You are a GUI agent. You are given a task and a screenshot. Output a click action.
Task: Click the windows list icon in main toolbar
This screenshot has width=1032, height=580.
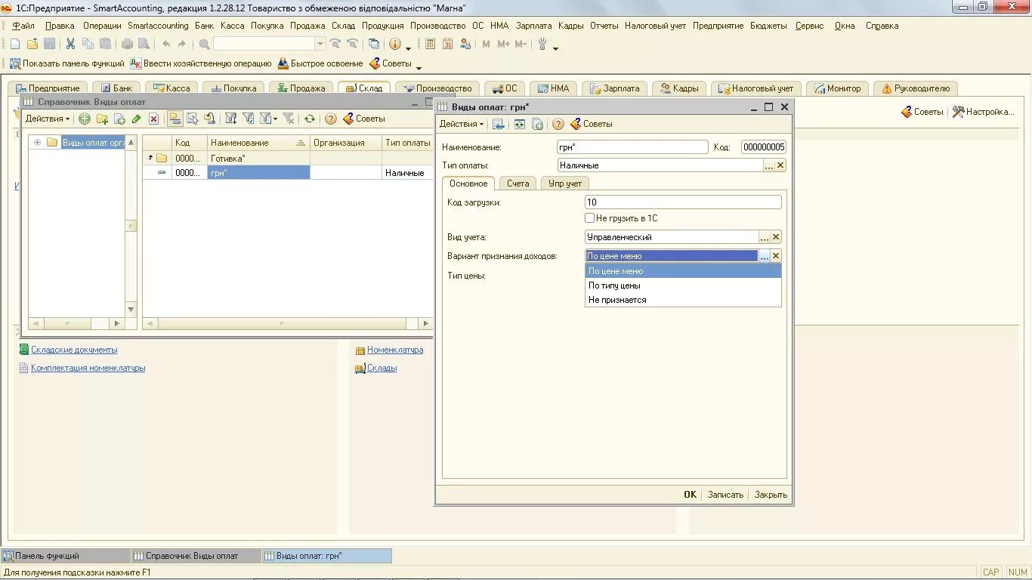374,45
